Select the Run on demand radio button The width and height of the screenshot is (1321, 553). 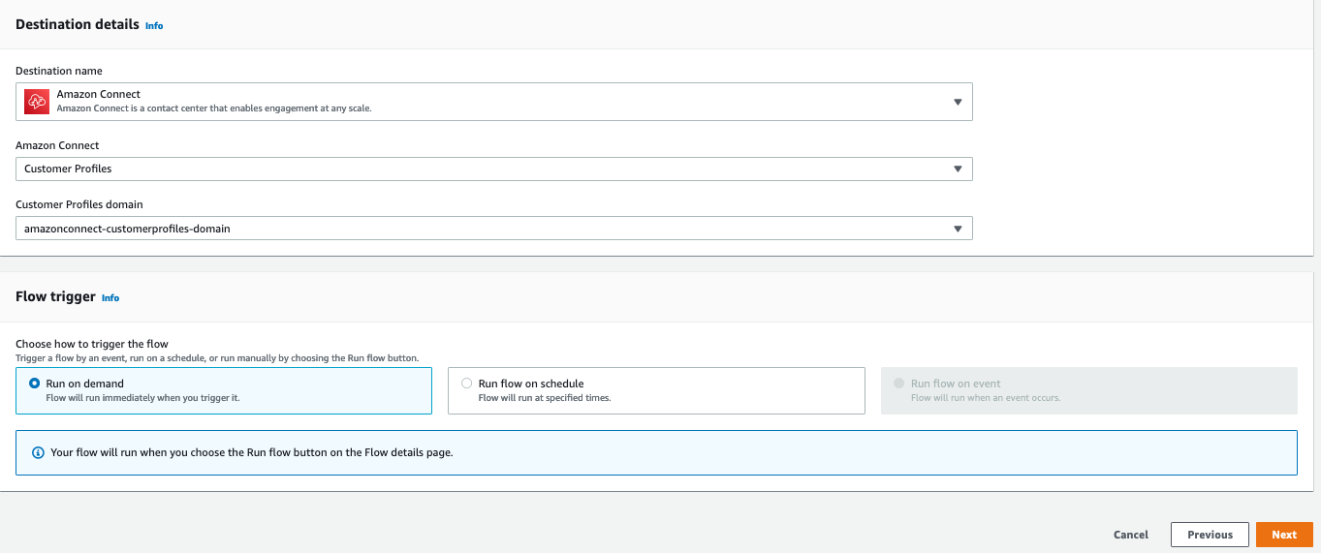pos(35,384)
